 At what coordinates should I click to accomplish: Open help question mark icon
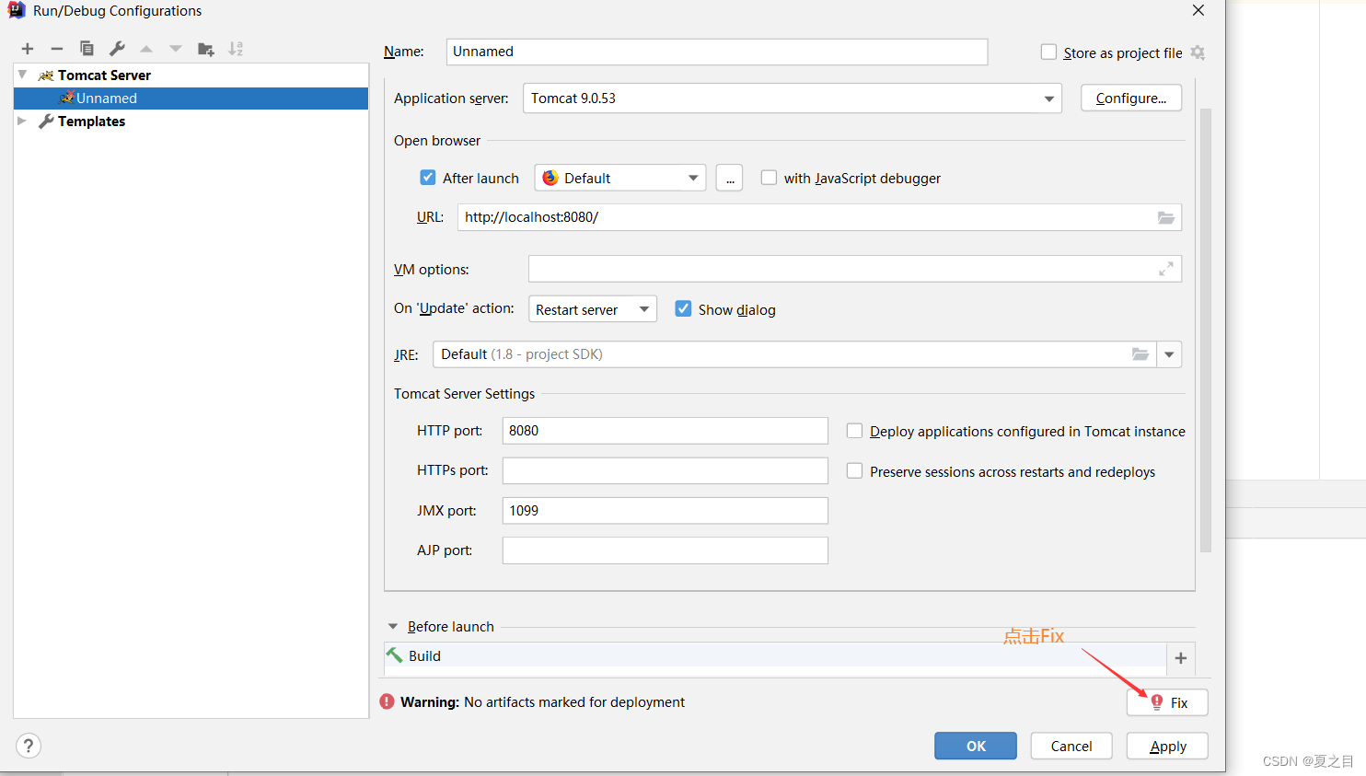coord(29,746)
